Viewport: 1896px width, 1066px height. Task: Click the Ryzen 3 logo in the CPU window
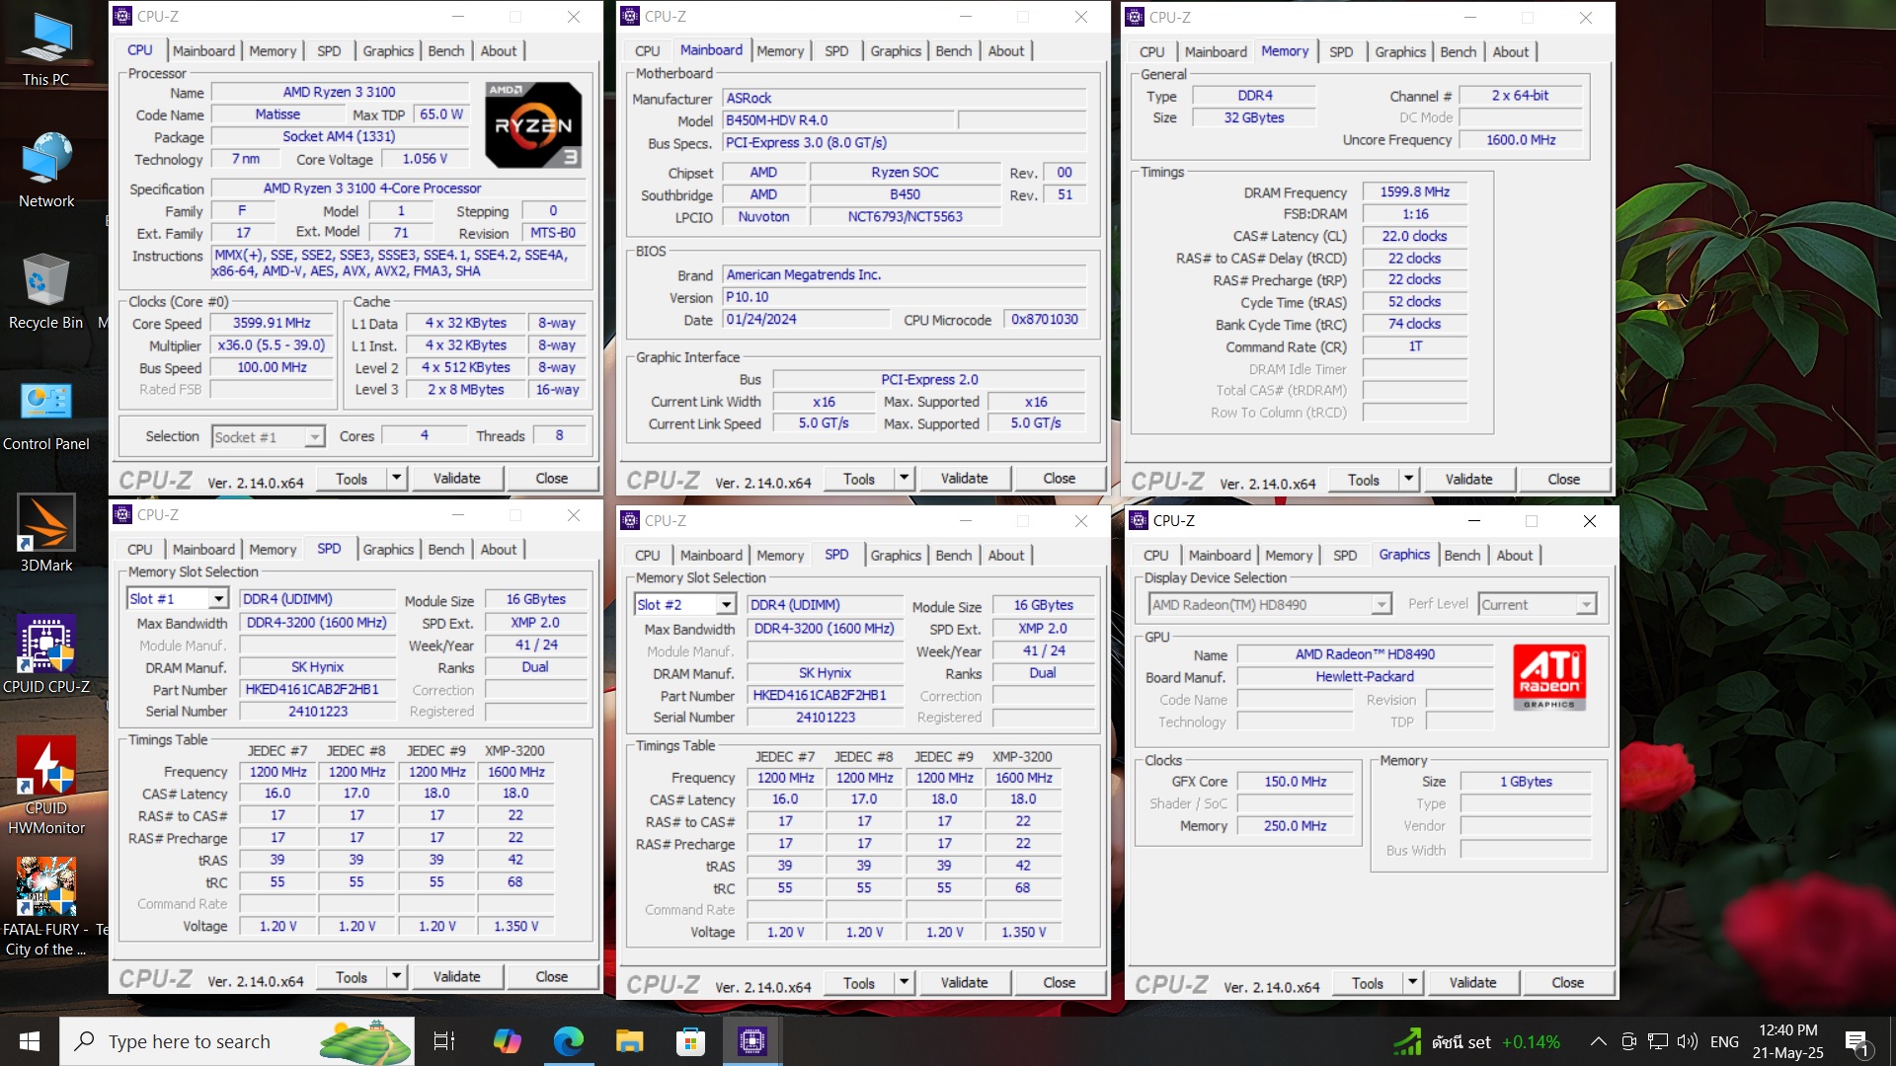point(533,125)
